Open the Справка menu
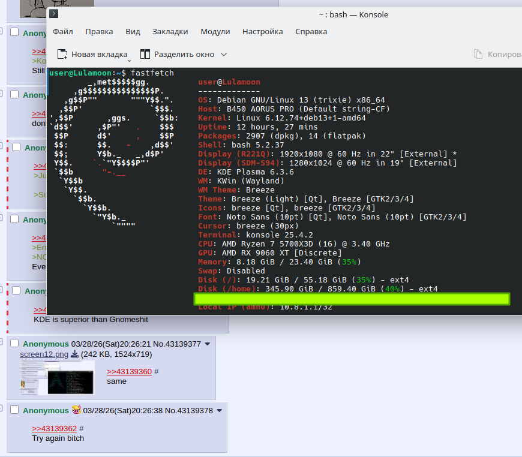The height and width of the screenshot is (457, 522). pyautogui.click(x=311, y=32)
